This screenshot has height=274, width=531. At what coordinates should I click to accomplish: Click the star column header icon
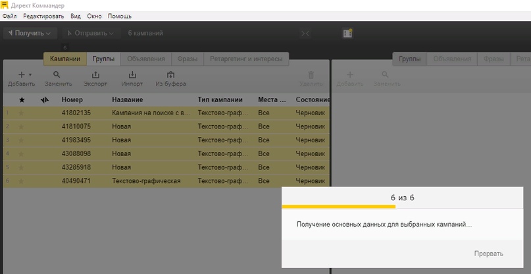tap(22, 99)
